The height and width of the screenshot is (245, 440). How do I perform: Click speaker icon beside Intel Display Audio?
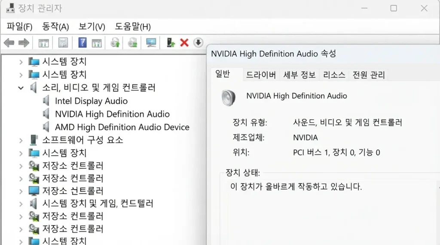(x=46, y=101)
